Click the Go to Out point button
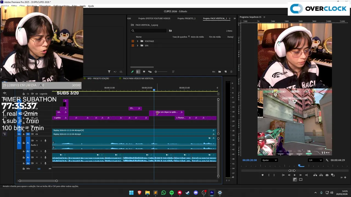The width and height of the screenshot is (351, 197). pos(306,175)
